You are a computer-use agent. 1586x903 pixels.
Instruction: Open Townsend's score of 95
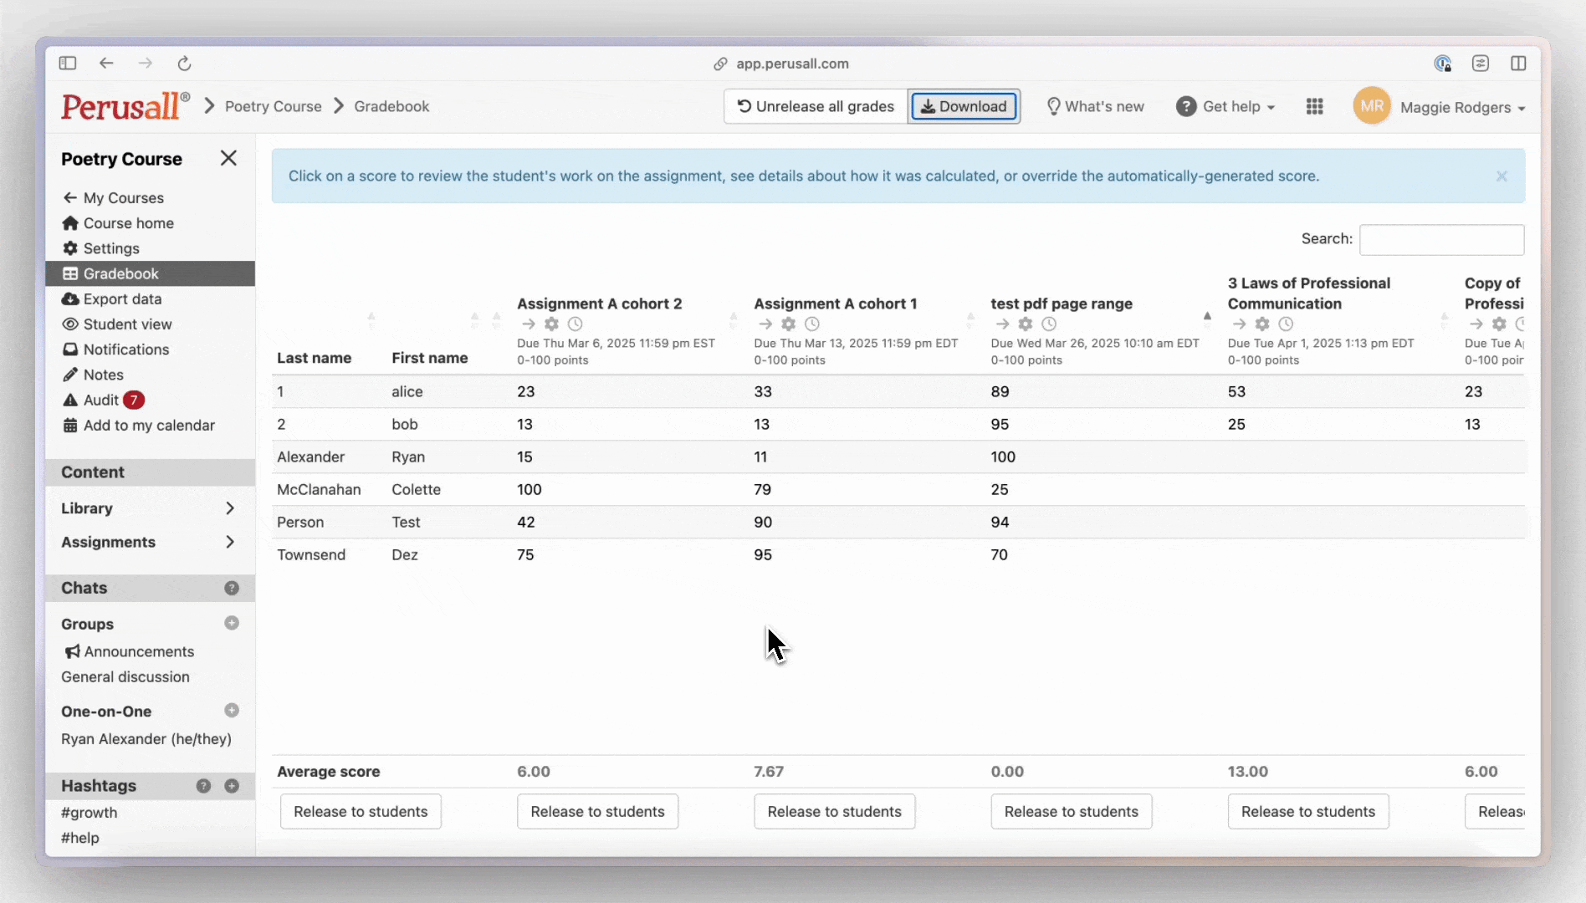[762, 554]
